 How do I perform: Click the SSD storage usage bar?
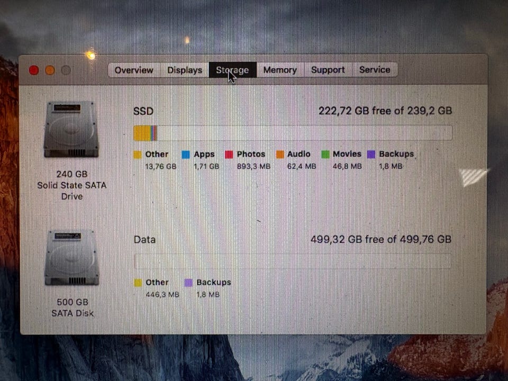293,133
